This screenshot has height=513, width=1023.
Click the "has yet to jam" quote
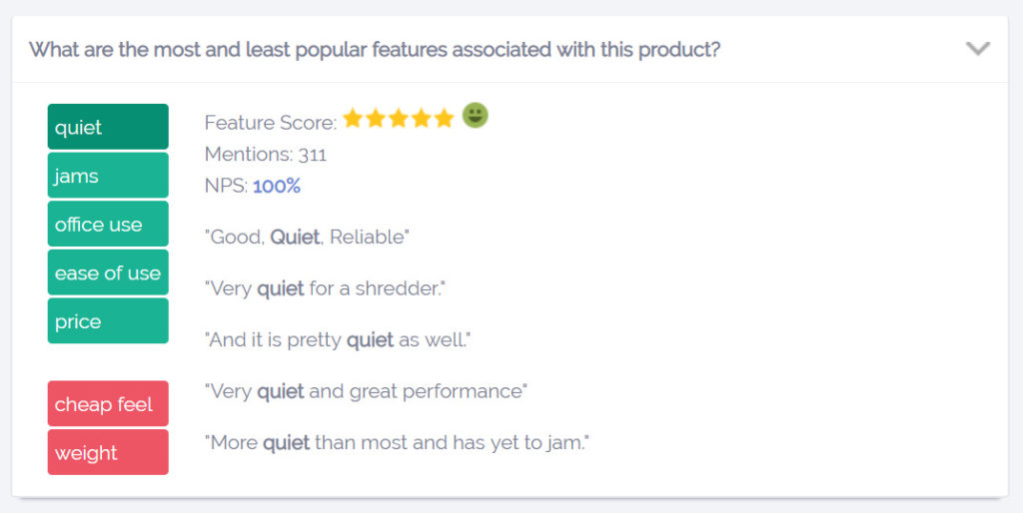point(397,442)
